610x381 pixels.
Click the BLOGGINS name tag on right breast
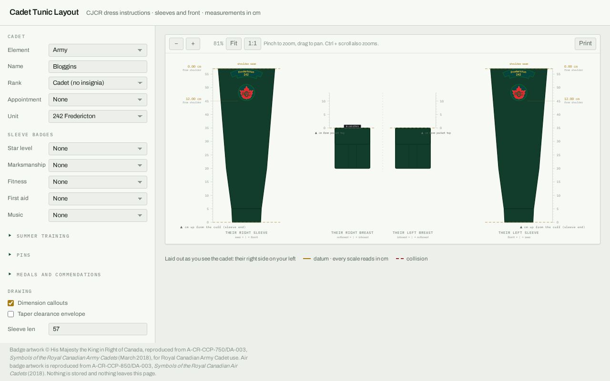(352, 126)
